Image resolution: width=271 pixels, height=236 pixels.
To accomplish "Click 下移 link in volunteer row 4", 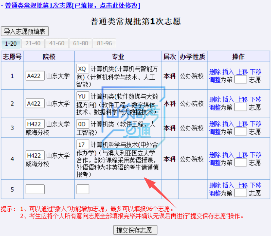I will coord(255,155).
